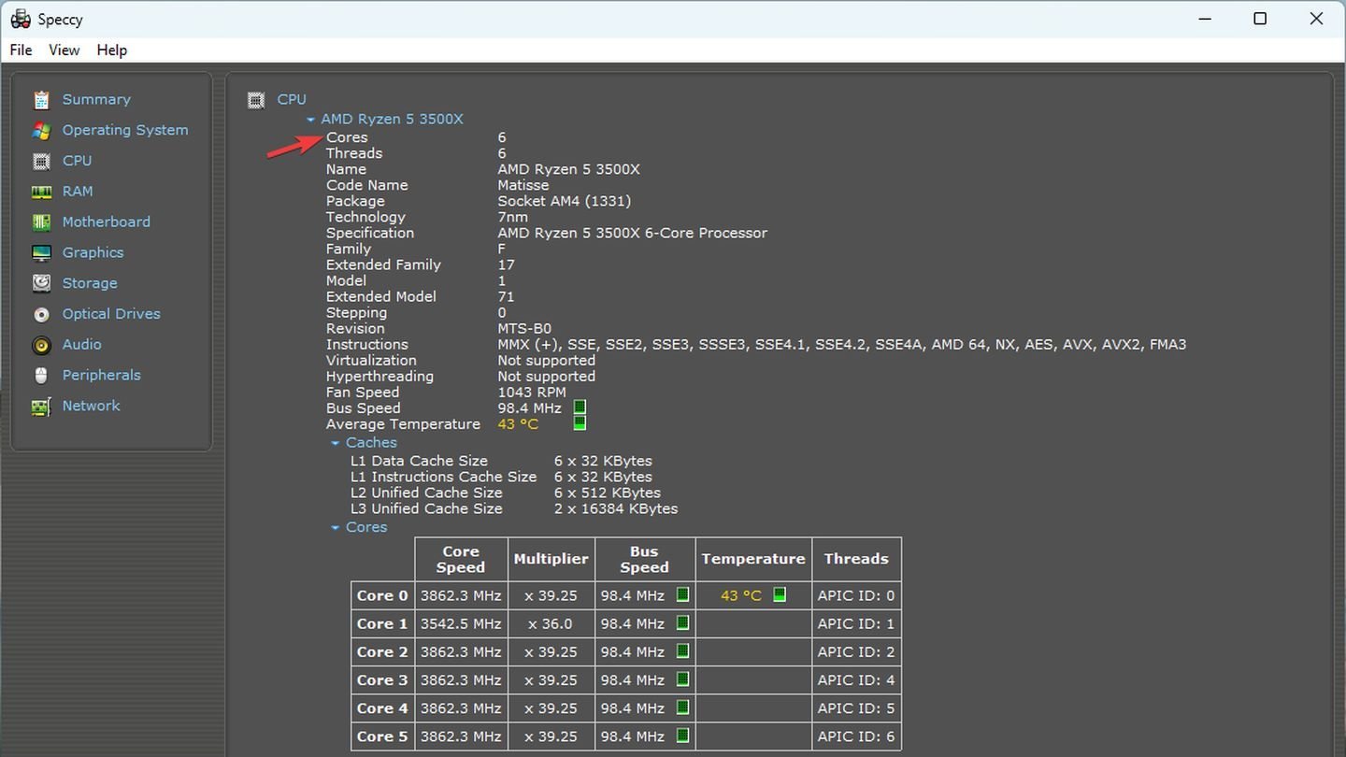Viewport: 1346px width, 757px height.
Task: Click the CPU heading in main panel
Action: tap(291, 99)
